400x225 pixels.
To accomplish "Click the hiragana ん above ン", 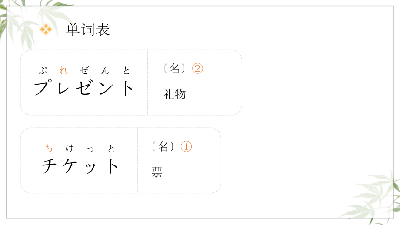I will point(106,71).
